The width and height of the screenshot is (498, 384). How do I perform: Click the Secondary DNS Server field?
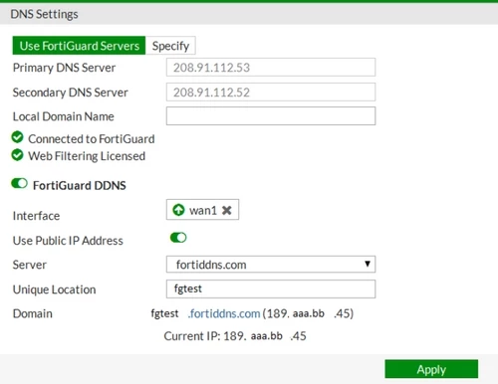pos(271,93)
